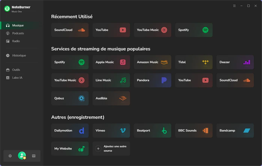Open Dailymotion recording source
Viewport: 262px width, 166px height.
[70, 130]
